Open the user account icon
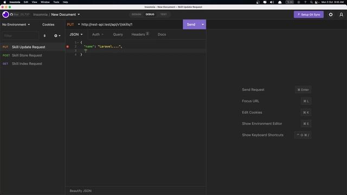This screenshot has width=347, height=195. pos(341,15)
